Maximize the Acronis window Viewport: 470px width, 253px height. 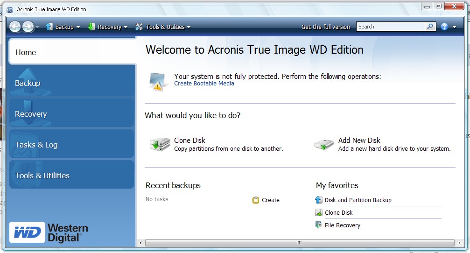pyautogui.click(x=439, y=6)
